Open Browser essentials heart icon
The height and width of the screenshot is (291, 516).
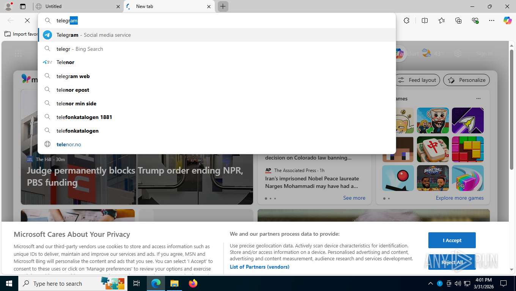(475, 20)
